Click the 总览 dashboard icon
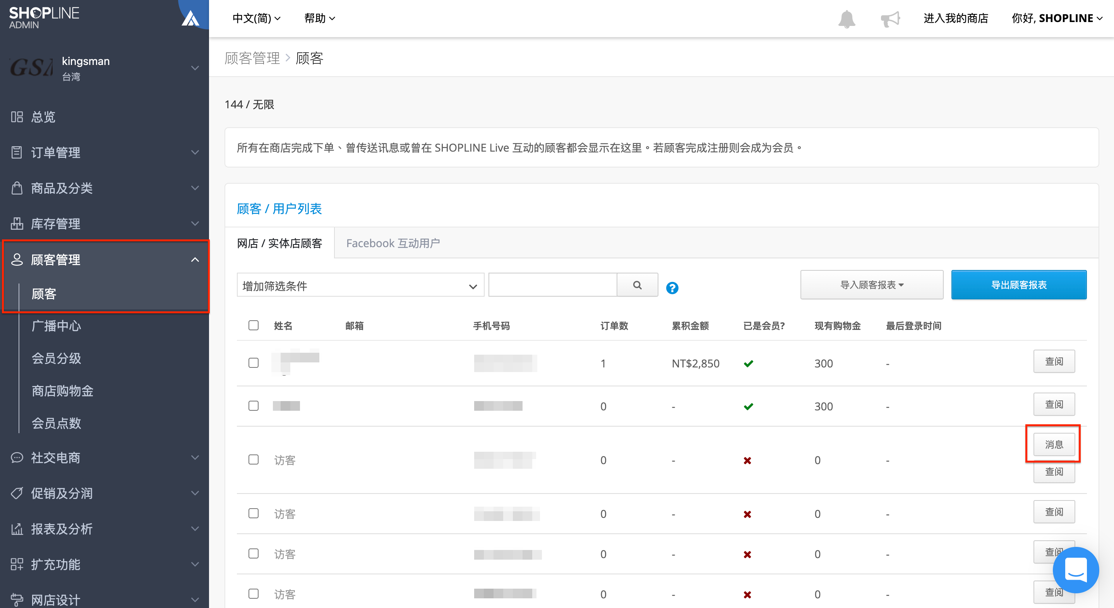Image resolution: width=1114 pixels, height=608 pixels. pos(17,117)
